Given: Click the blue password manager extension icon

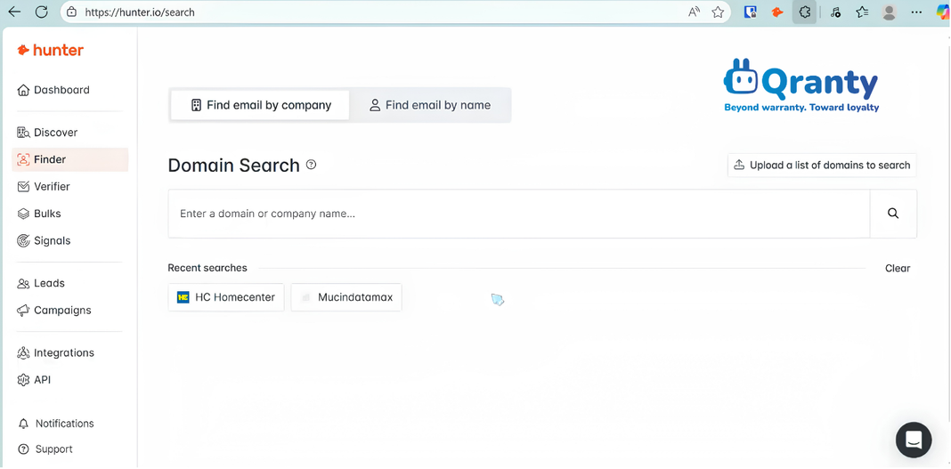Looking at the screenshot, I should click(x=751, y=12).
